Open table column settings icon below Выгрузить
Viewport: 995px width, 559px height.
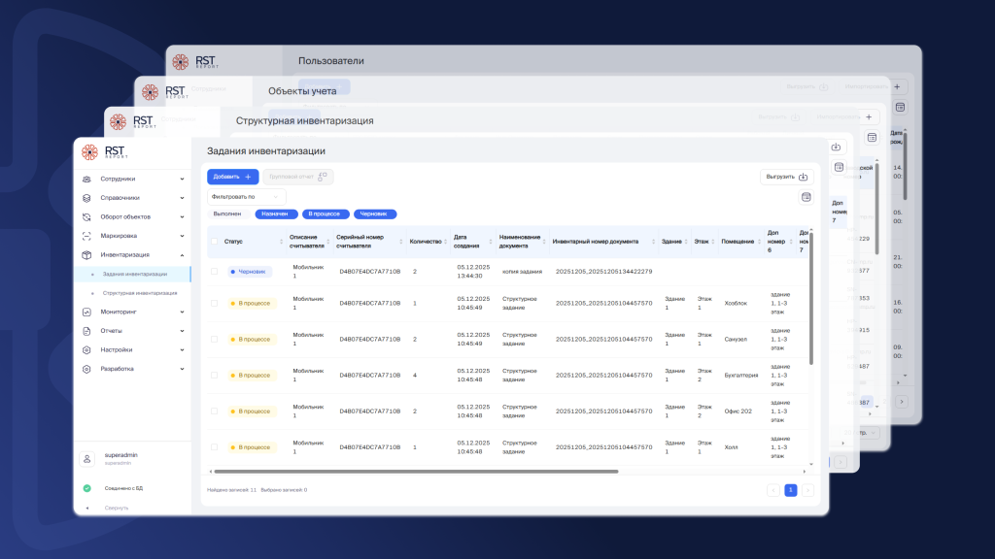[806, 197]
